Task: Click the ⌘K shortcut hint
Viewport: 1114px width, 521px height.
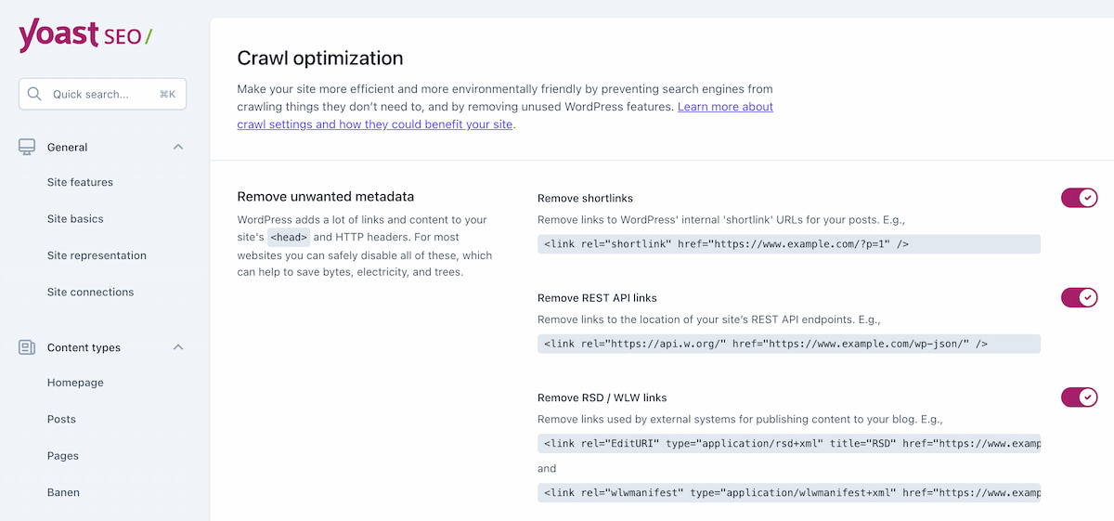Action: click(167, 94)
